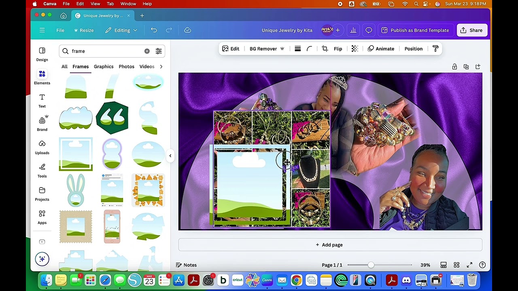The width and height of the screenshot is (518, 291).
Task: Adjust the zoom slider handle
Action: 371,265
